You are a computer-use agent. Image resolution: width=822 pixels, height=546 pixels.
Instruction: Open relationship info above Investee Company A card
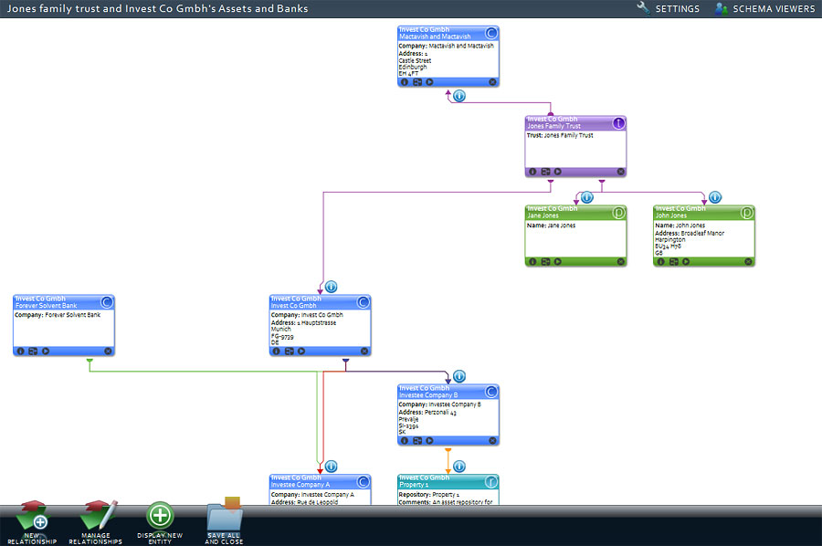coord(332,467)
